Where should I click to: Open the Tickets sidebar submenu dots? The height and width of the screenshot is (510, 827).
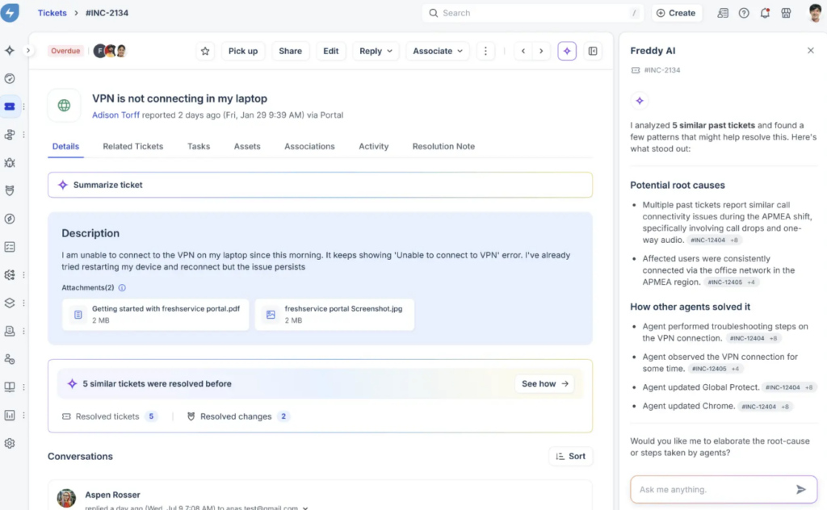point(23,107)
